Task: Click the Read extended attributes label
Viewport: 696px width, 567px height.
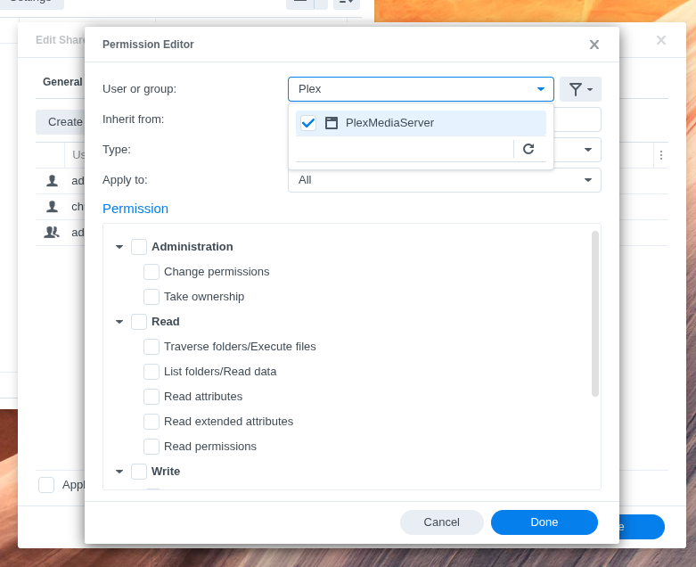Action: [229, 422]
